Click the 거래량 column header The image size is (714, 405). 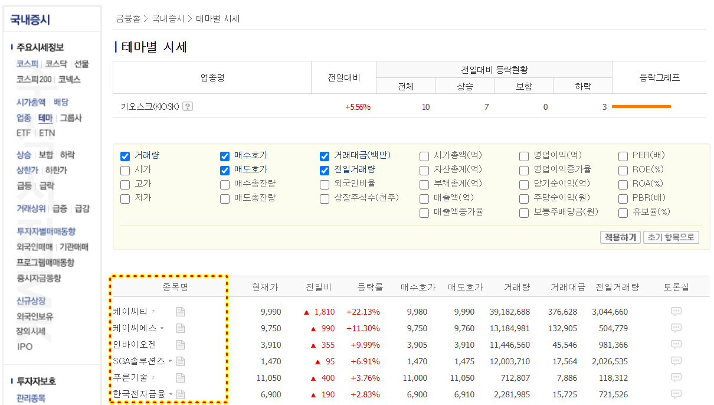(517, 288)
